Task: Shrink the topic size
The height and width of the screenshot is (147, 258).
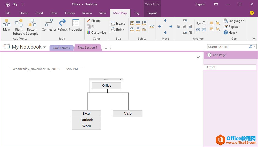Action: [117, 29]
